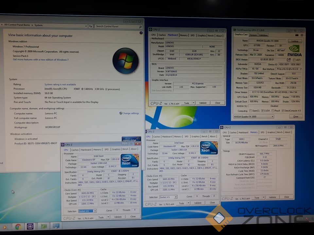Image resolution: width=314 pixels, height=235 pixels.
Task: Open Tools dropdown arrow in Mainboard CPU-Z window
Action: [194, 103]
